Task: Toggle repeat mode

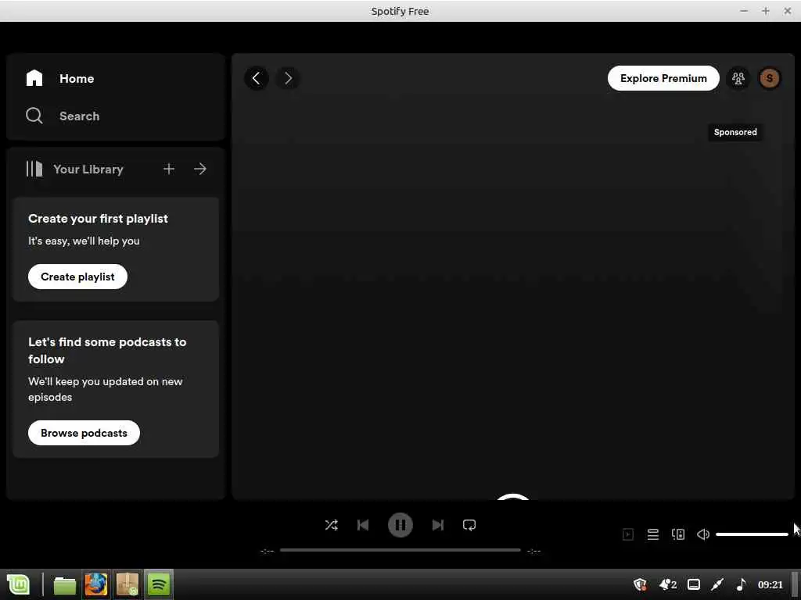Action: 469,525
